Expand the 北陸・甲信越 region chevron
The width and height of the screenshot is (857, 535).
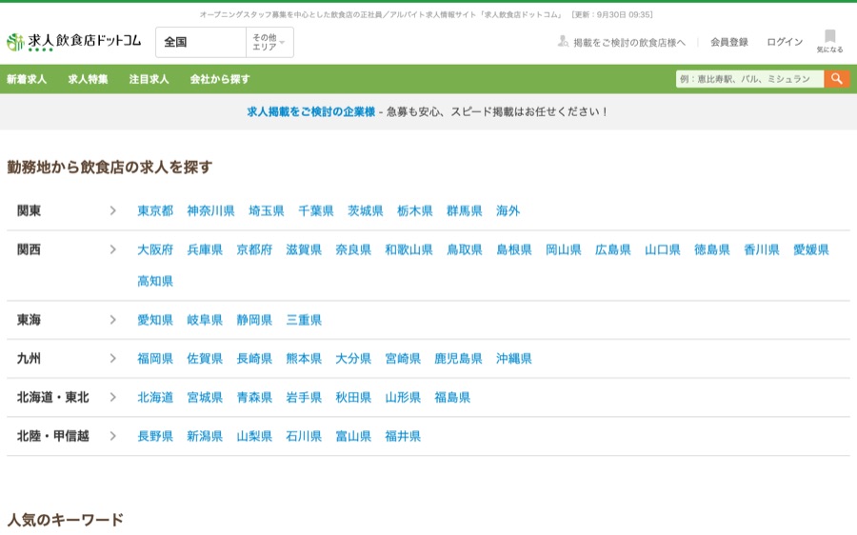pos(112,436)
